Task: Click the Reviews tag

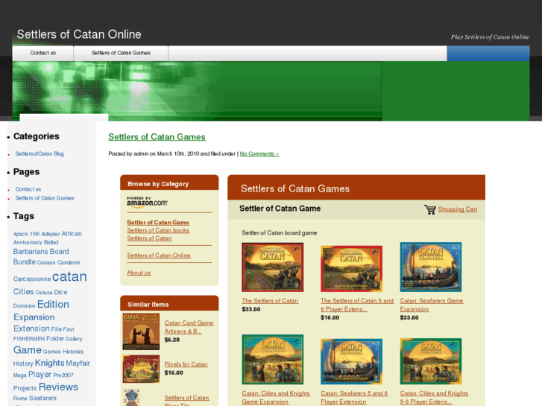Action: point(58,387)
